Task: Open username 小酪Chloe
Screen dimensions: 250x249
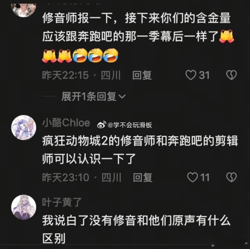Action: click(66, 123)
